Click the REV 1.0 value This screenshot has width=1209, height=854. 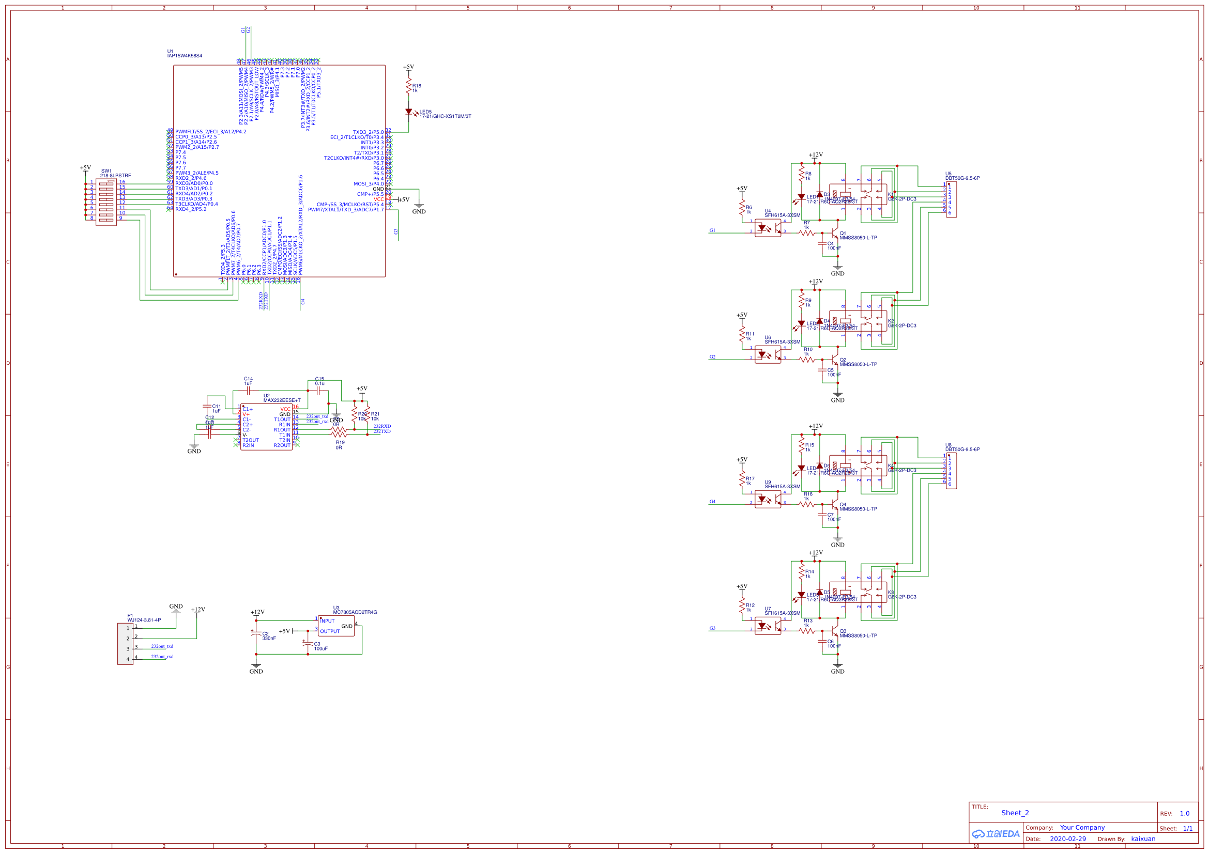pyautogui.click(x=1184, y=814)
